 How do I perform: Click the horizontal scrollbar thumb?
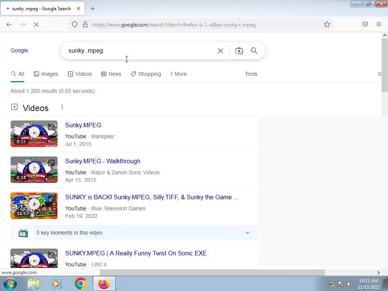point(212,272)
